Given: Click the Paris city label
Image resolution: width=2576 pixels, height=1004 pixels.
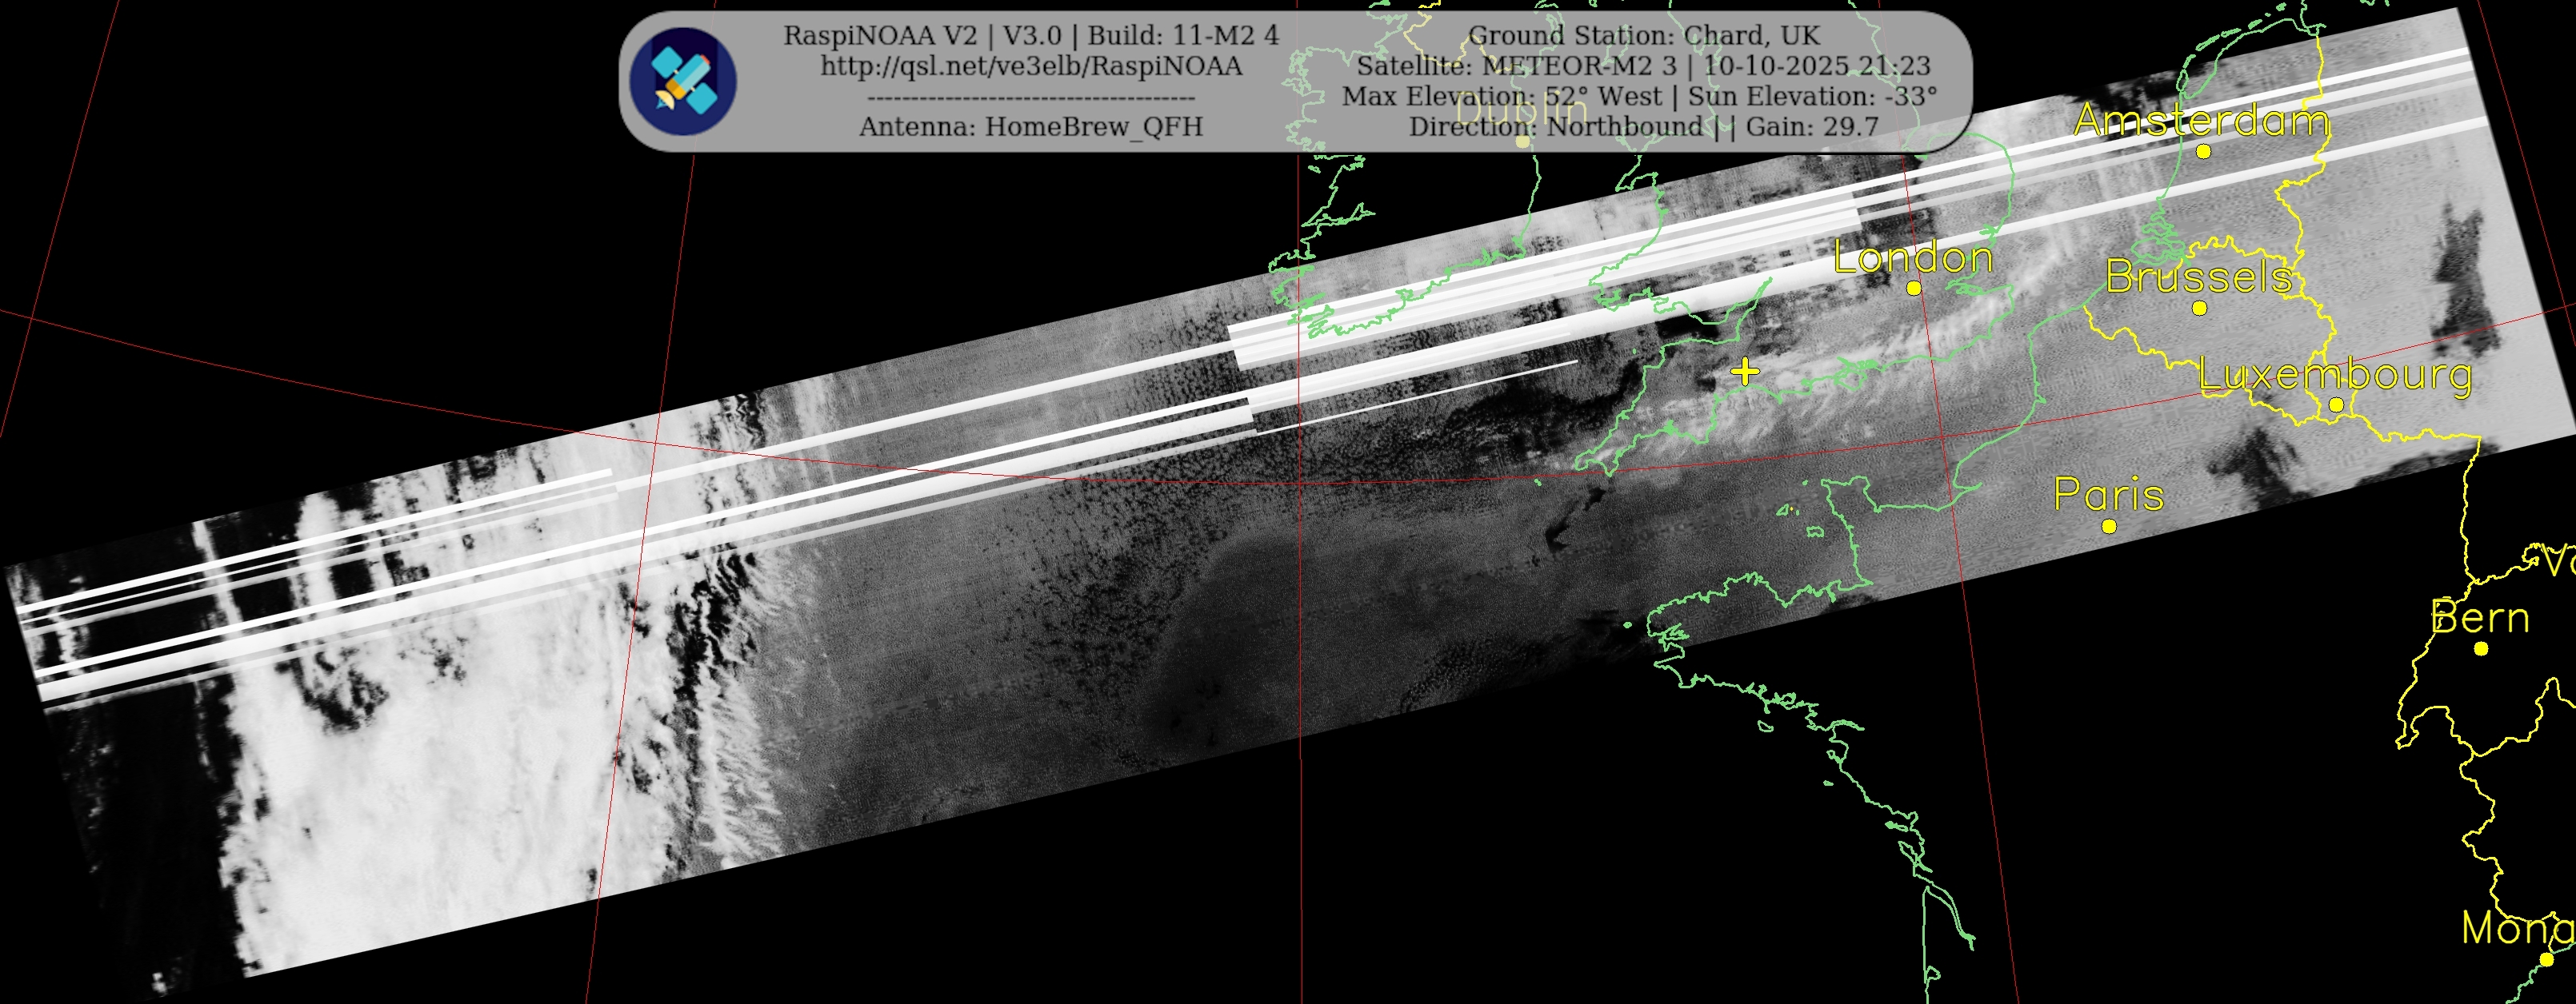Looking at the screenshot, I should [2109, 495].
